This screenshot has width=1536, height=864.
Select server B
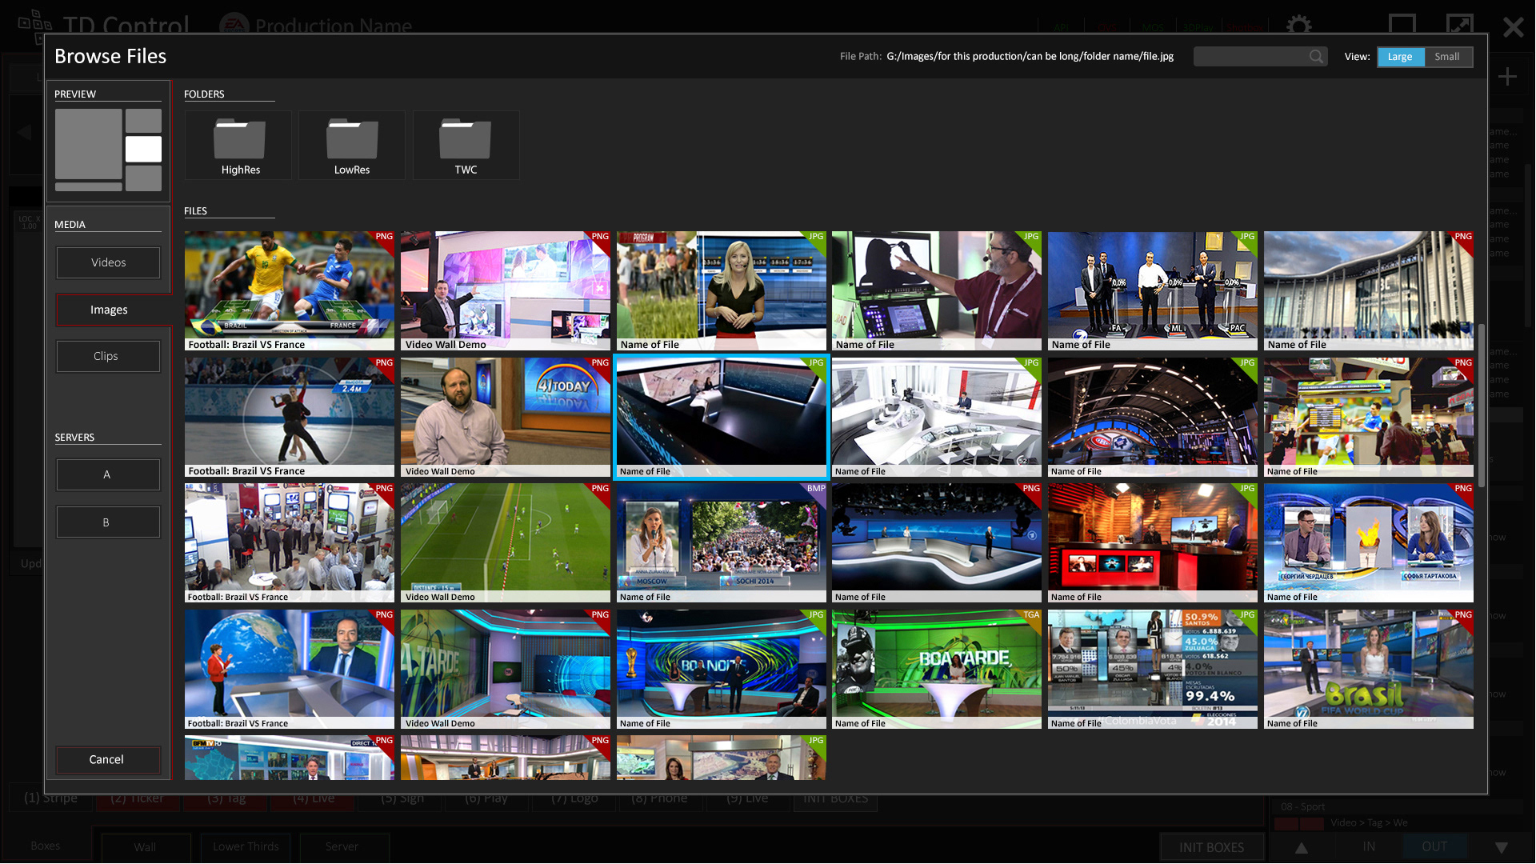pos(108,522)
